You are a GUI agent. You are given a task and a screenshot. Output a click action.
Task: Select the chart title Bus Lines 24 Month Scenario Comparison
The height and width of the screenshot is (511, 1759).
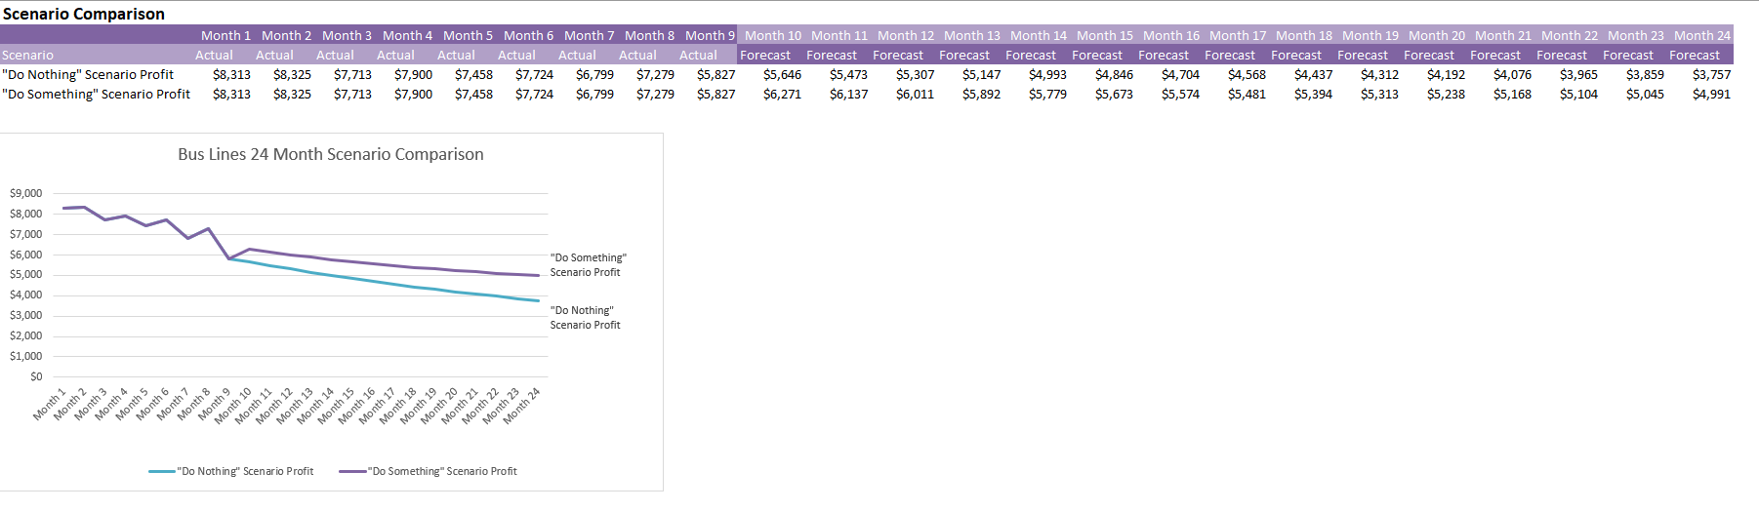click(x=331, y=154)
